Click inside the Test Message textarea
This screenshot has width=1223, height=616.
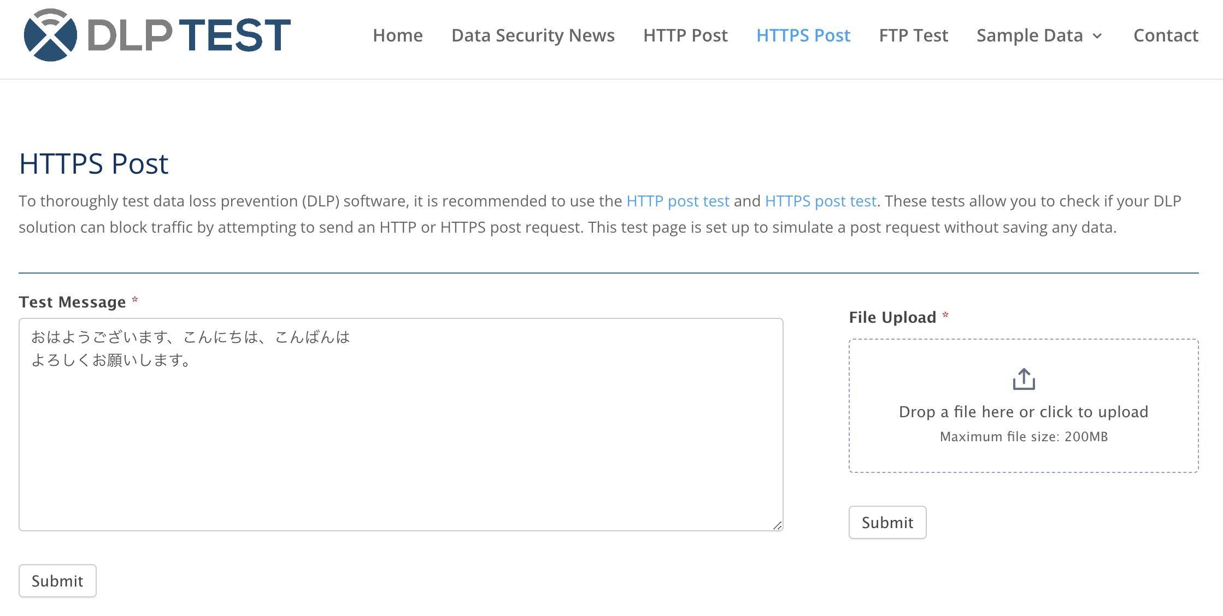tap(401, 424)
